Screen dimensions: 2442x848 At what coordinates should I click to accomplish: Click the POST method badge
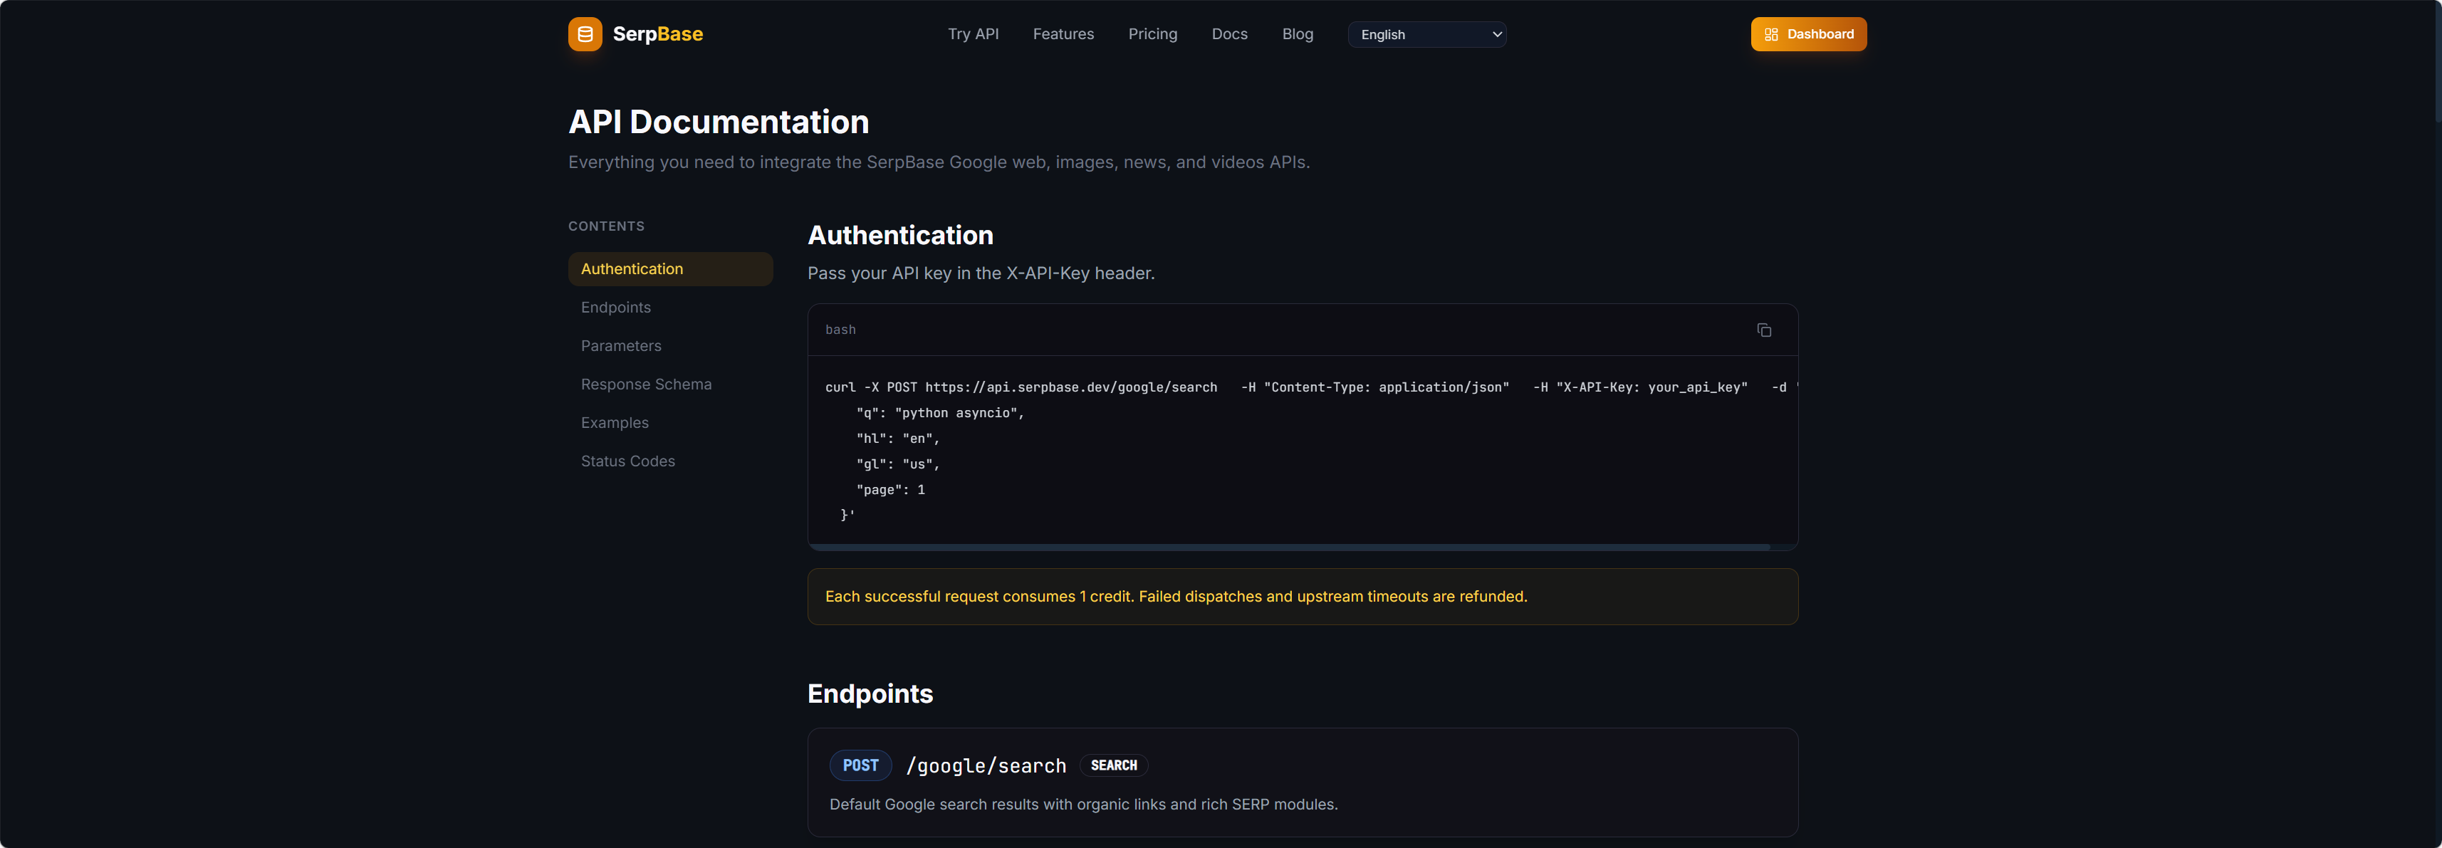coord(860,765)
